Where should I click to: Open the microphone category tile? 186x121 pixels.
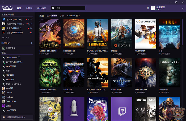(74, 109)
